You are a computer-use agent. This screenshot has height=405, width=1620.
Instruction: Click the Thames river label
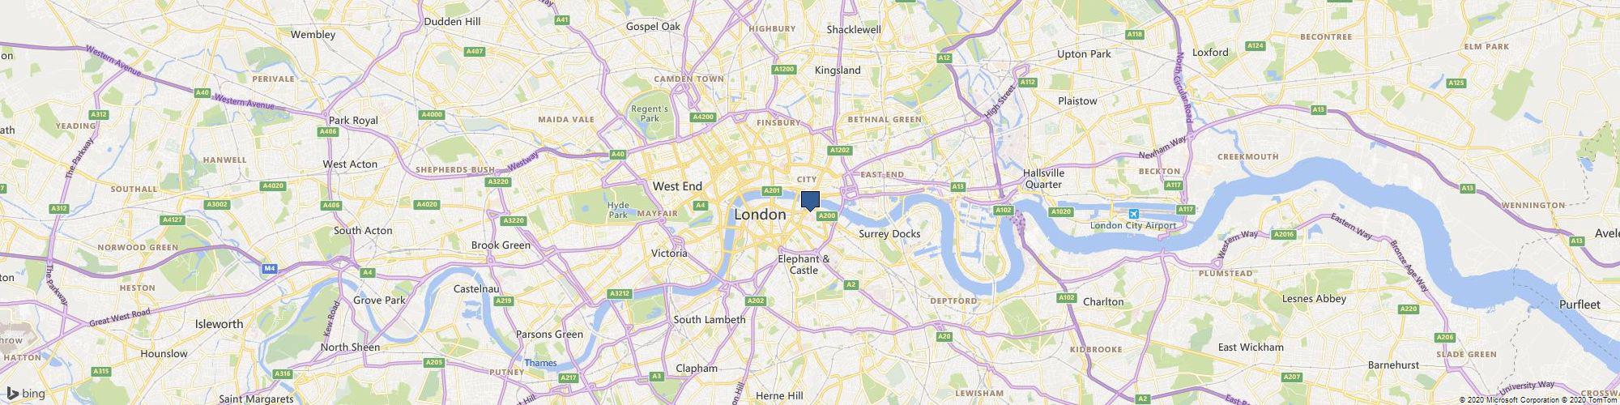[x=540, y=363]
